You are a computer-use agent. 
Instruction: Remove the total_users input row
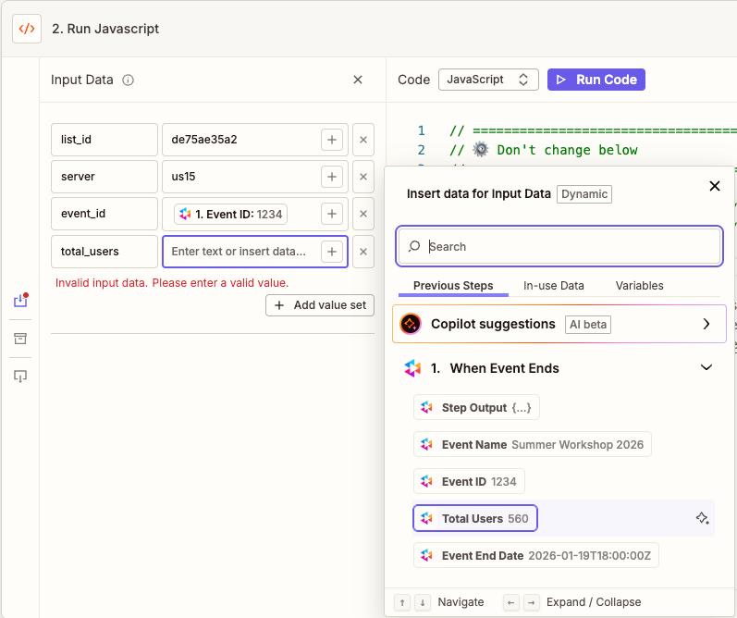(363, 252)
